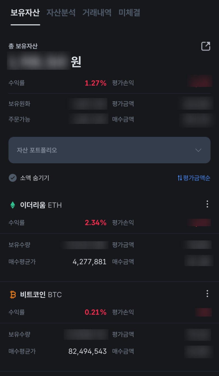Screen dimensions: 219x376
Task: Click the Ethereum coin icon
Action: click(x=12, y=204)
